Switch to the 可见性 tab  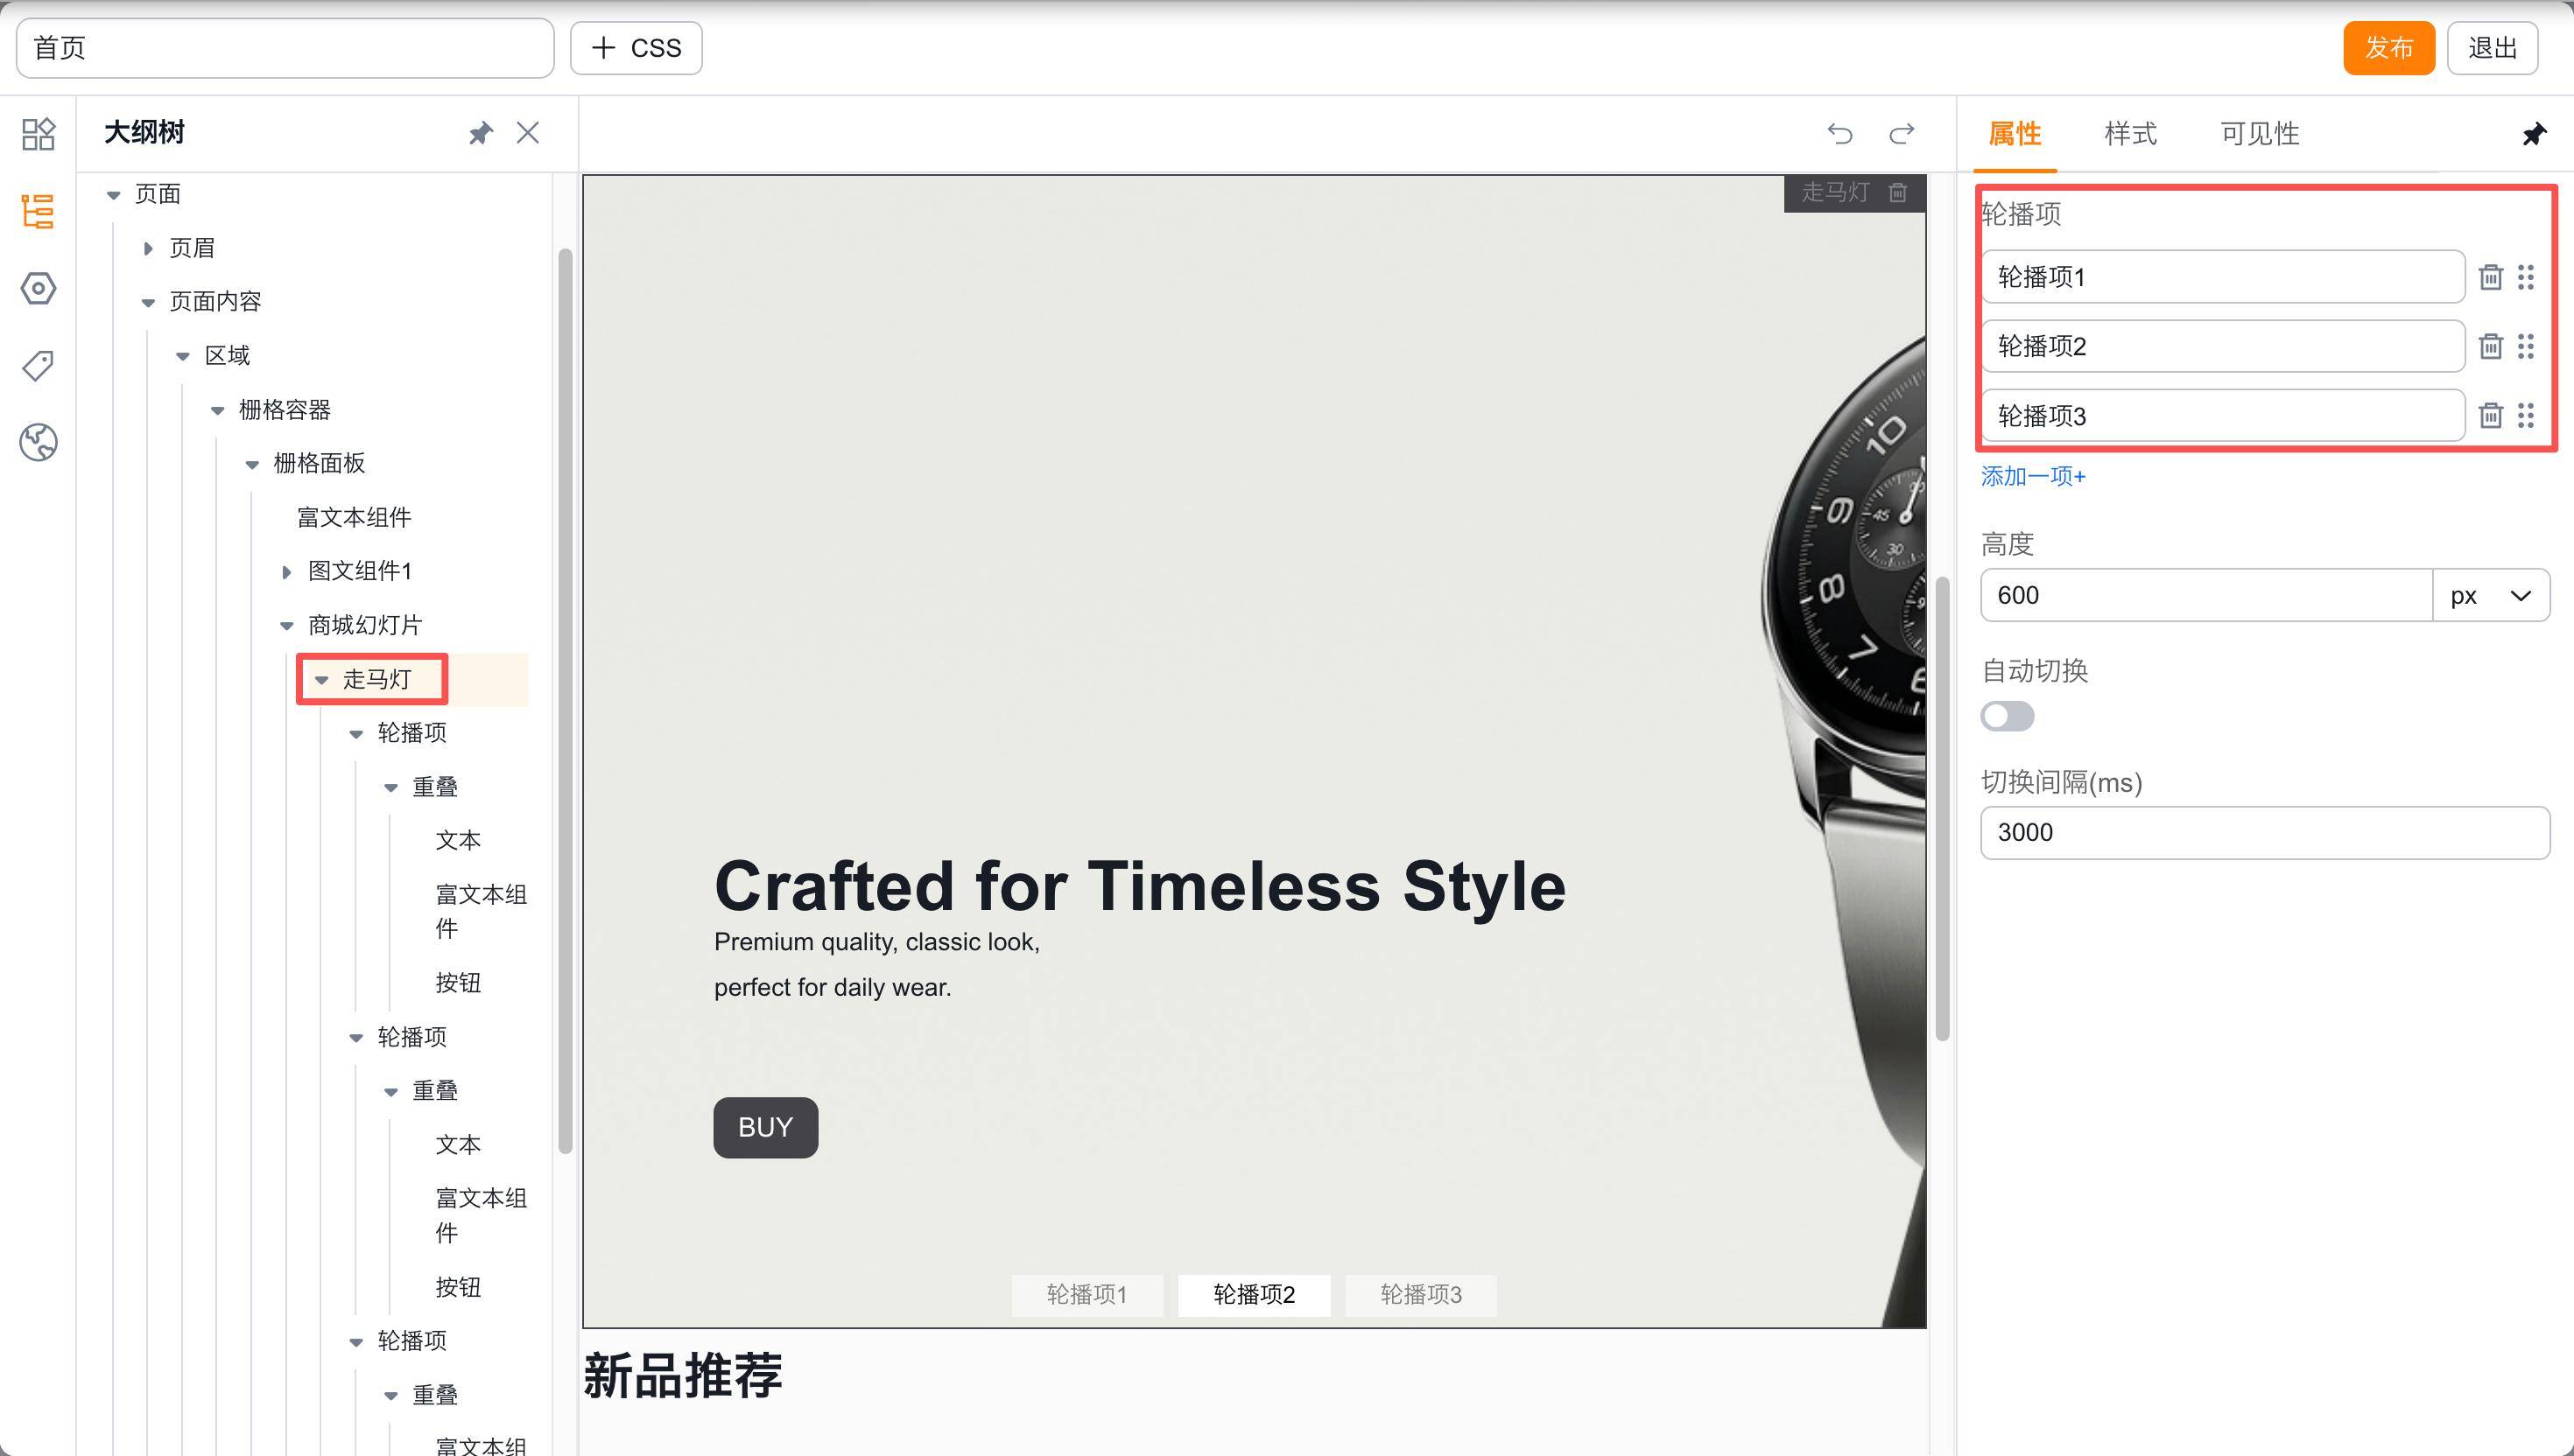pyautogui.click(x=2259, y=133)
